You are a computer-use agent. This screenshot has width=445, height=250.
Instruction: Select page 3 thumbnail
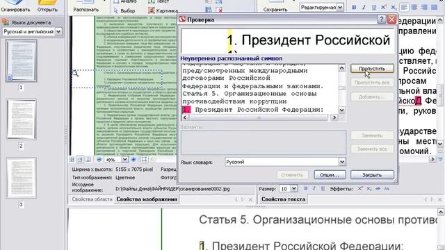point(22,178)
